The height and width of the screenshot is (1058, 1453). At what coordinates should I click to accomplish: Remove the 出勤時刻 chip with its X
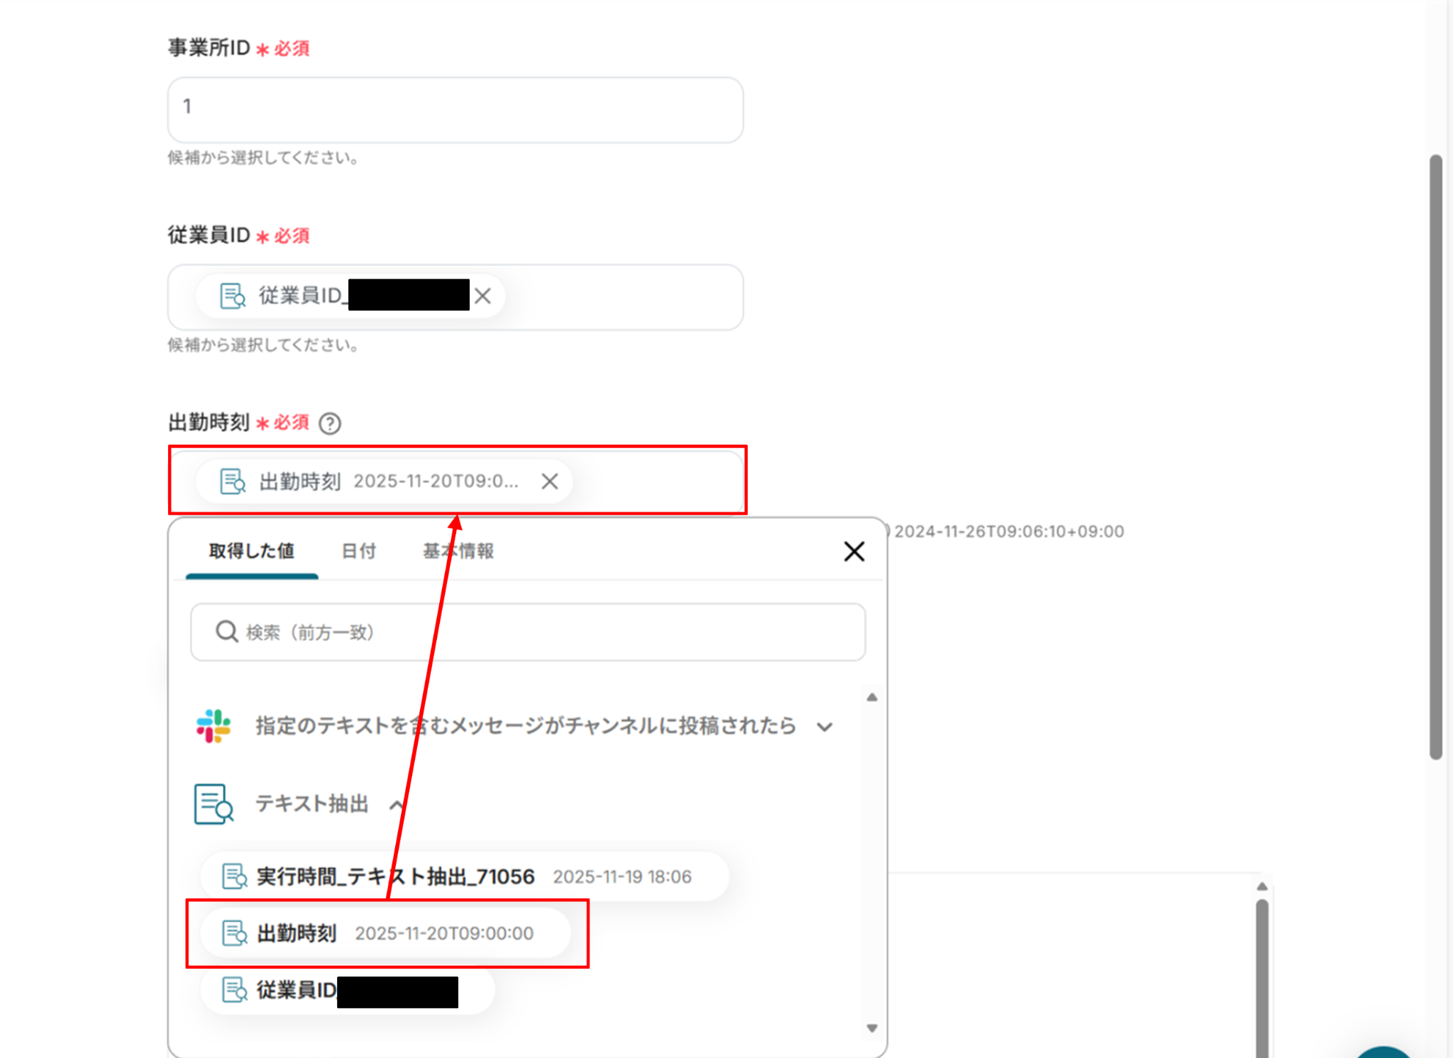(549, 481)
